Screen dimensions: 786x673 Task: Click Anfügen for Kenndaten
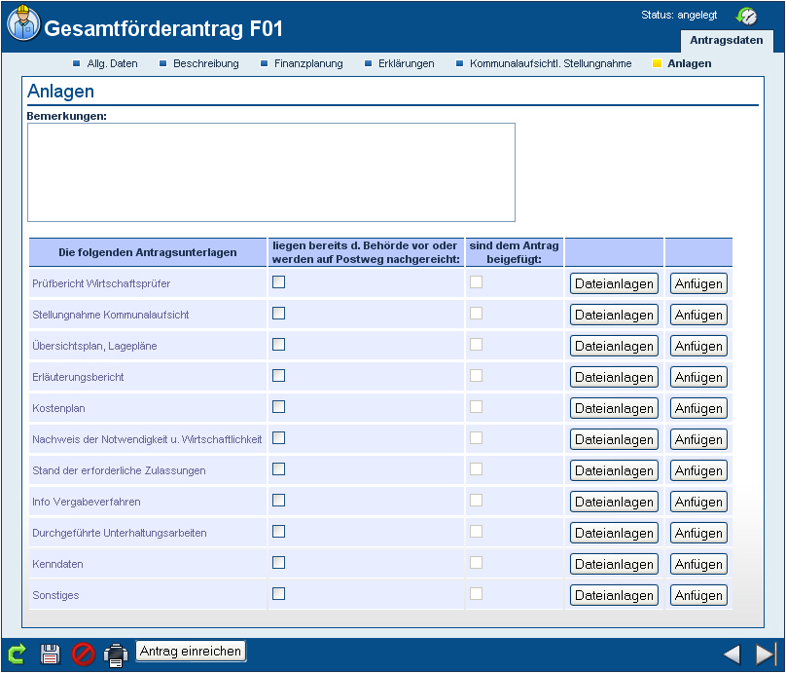(x=698, y=564)
